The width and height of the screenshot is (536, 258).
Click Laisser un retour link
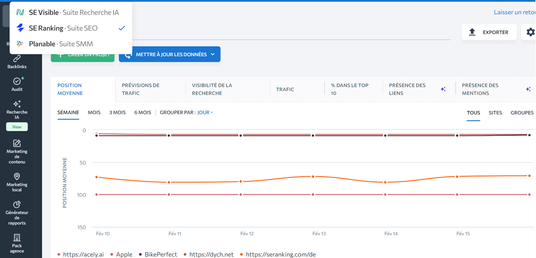pos(514,12)
